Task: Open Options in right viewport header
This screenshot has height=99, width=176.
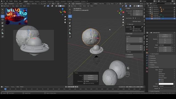Action: coord(142,4)
